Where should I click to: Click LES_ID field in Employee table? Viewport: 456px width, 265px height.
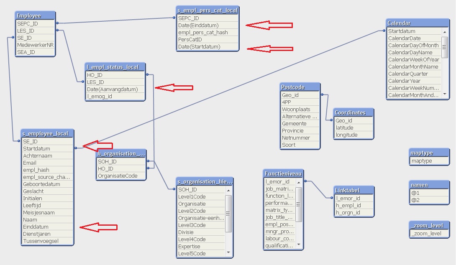[x=35, y=31]
